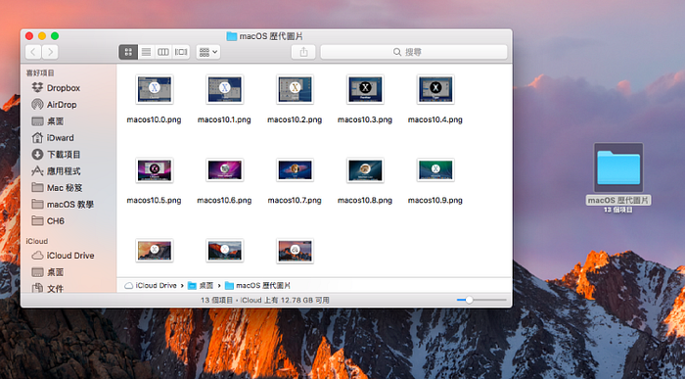Select macos10.8.png thumbnail

click(x=365, y=170)
